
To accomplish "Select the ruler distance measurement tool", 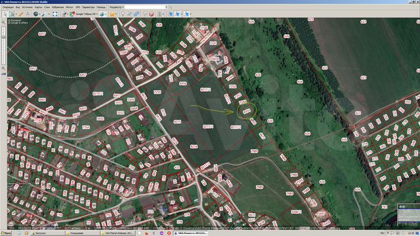I will pyautogui.click(x=21, y=14).
